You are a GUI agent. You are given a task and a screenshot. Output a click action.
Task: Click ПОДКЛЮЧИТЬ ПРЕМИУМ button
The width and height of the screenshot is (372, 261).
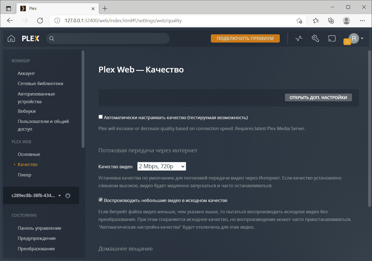pyautogui.click(x=245, y=38)
